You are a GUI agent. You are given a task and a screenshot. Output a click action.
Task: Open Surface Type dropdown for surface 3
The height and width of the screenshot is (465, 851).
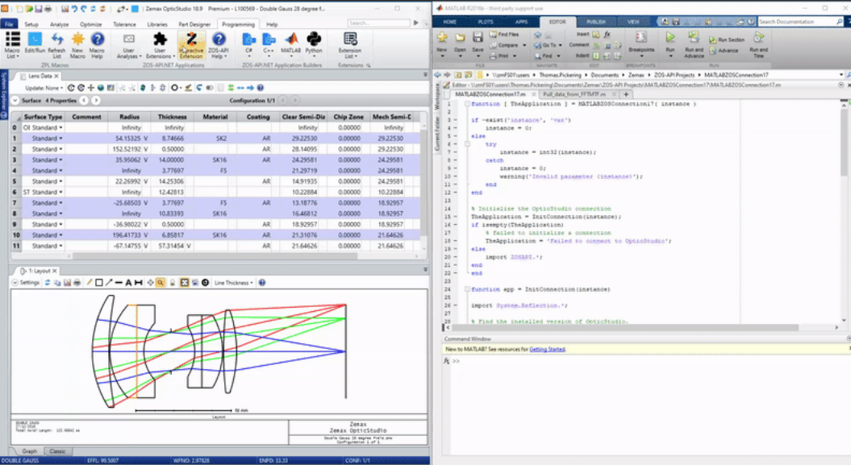coord(60,160)
